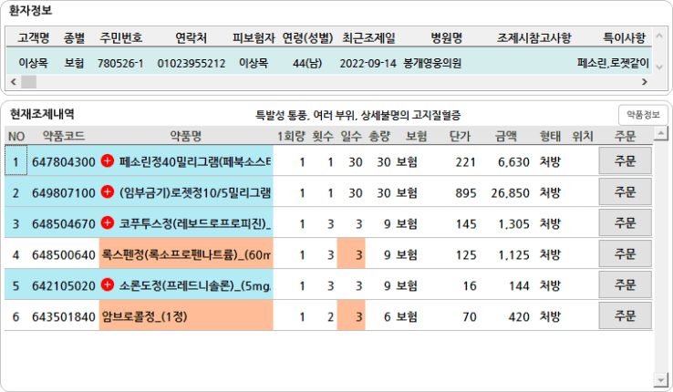Select the 병원명 column header
Image resolution: width=673 pixels, height=392 pixels.
pos(446,37)
